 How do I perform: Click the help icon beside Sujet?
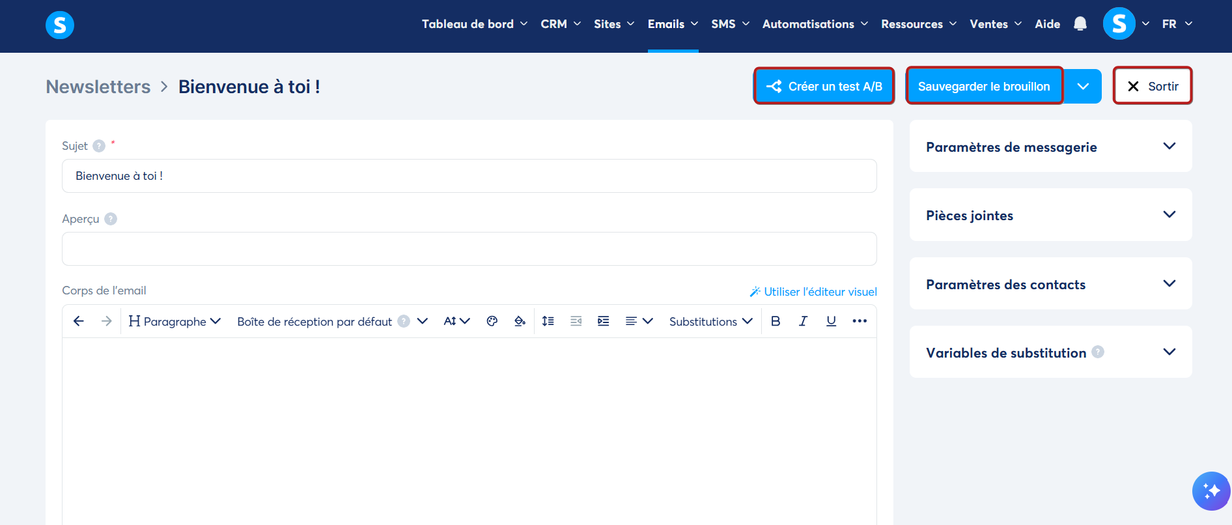[99, 146]
